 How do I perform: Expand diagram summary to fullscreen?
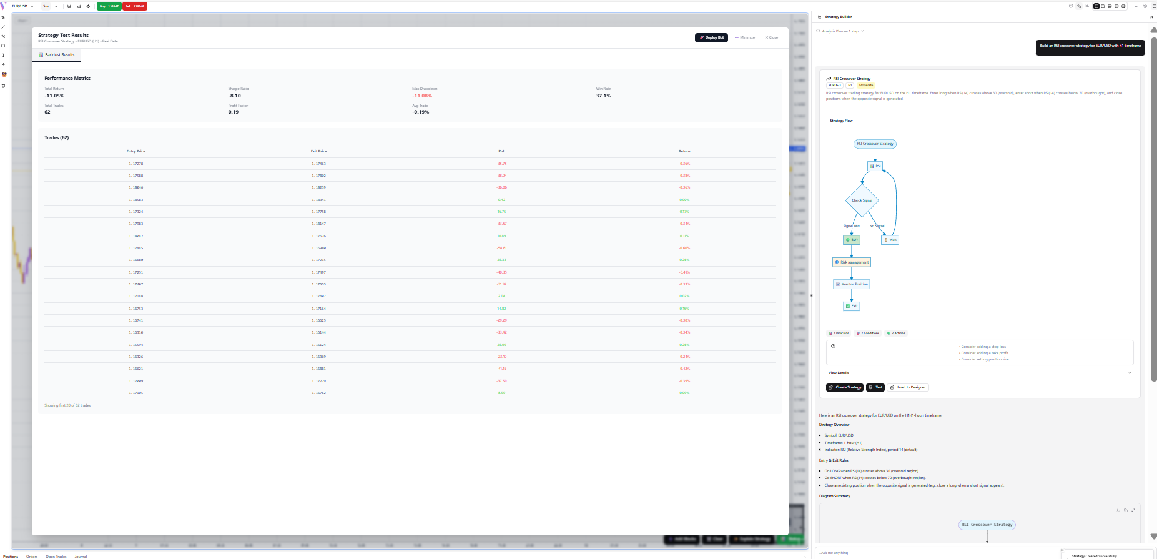tap(1133, 510)
